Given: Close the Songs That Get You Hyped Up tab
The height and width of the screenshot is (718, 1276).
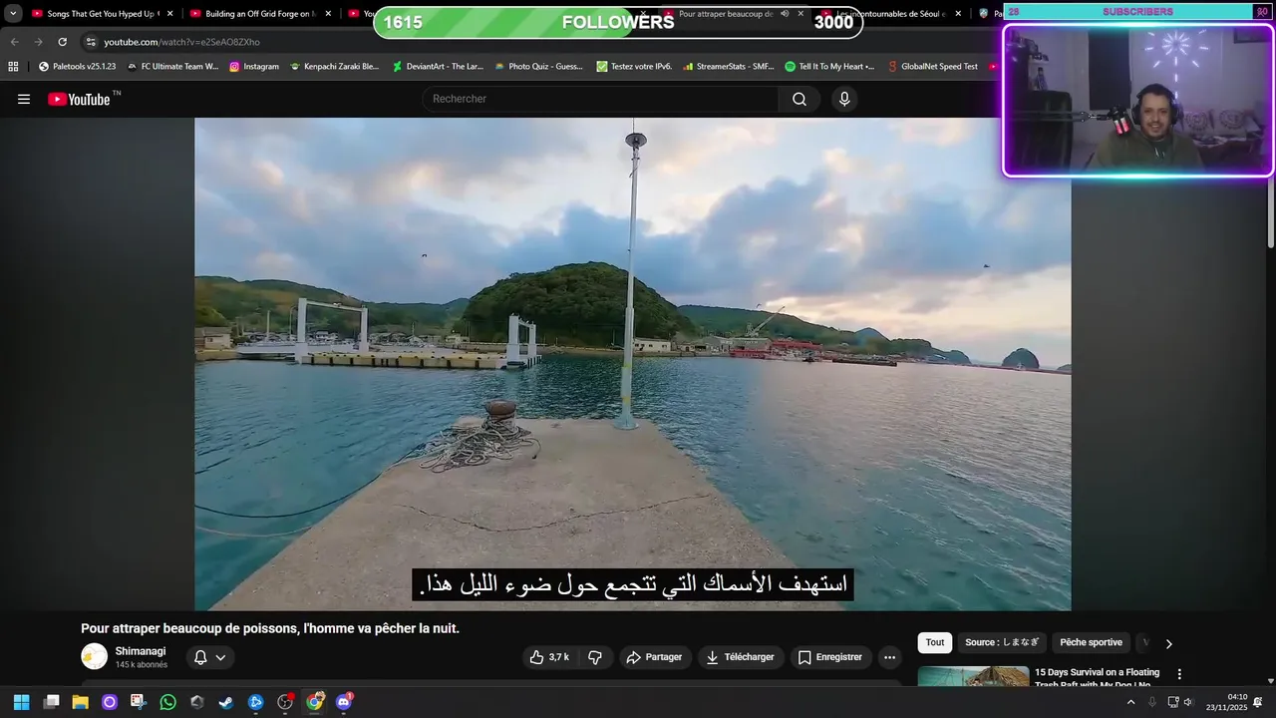Looking at the screenshot, I should pos(169,14).
